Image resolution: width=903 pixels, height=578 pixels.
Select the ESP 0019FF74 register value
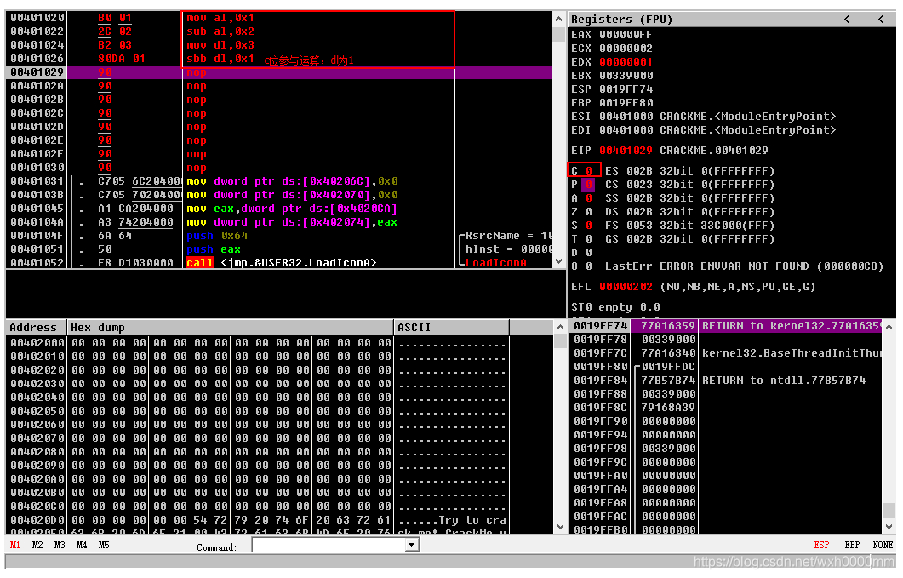pyautogui.click(x=626, y=89)
